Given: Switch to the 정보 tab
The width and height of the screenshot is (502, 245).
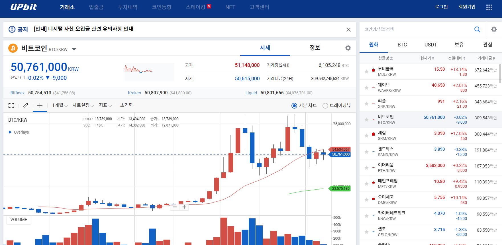Looking at the screenshot, I should [x=315, y=48].
